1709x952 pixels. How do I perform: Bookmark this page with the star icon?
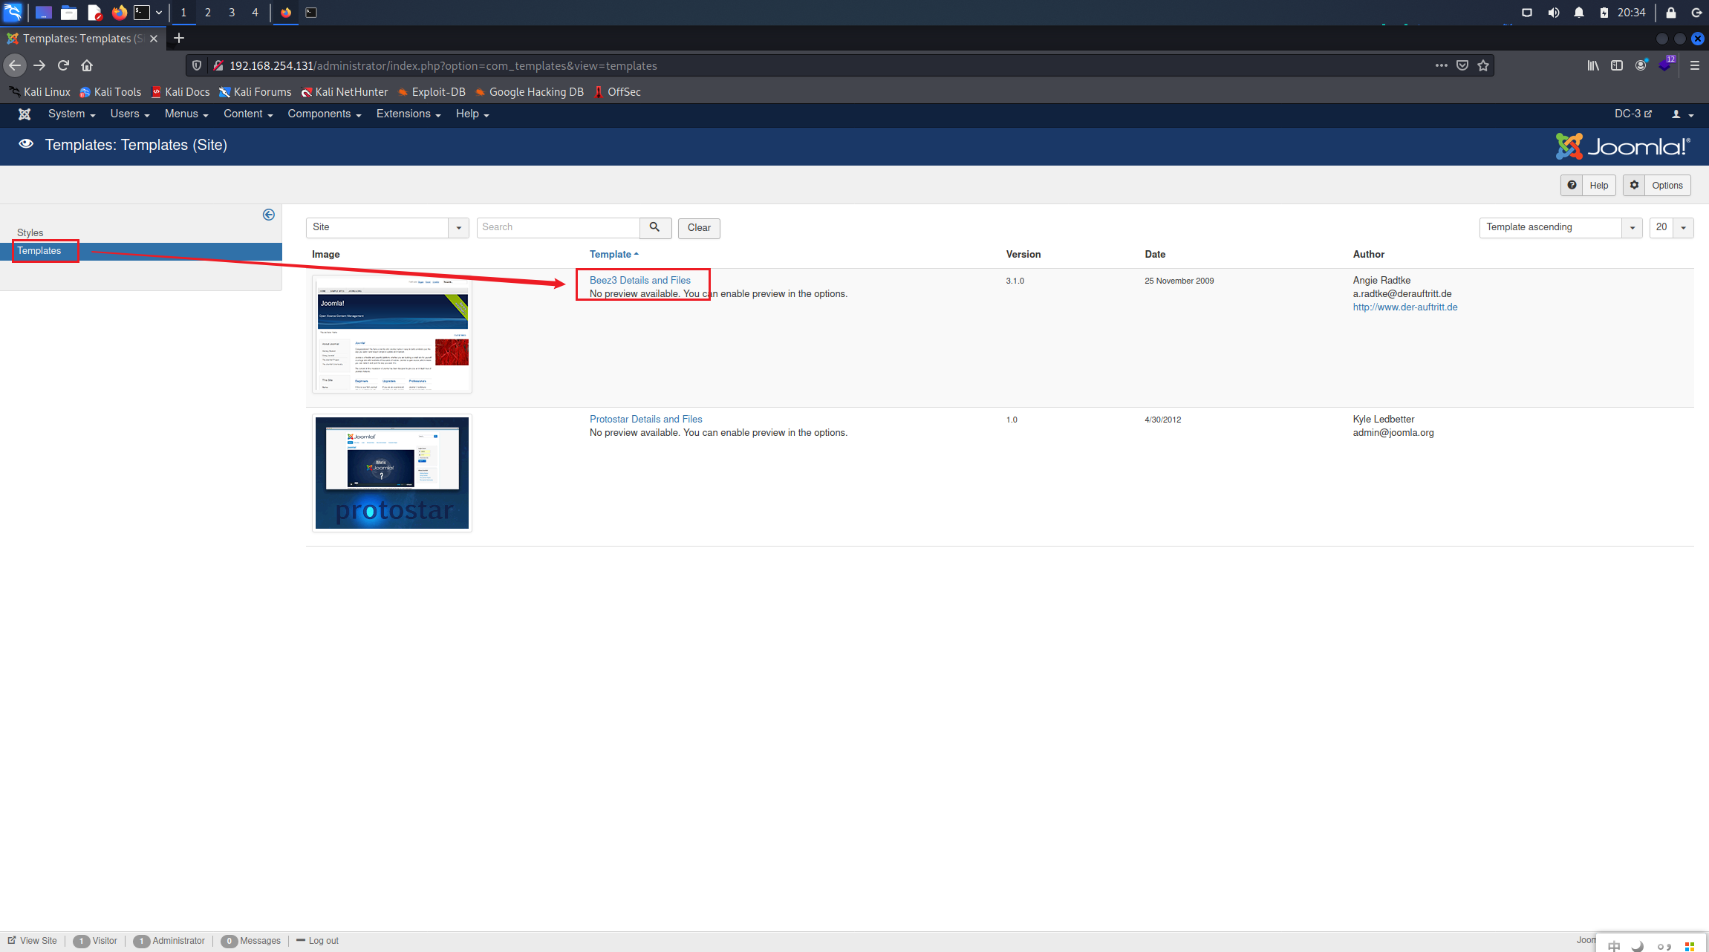pos(1483,65)
